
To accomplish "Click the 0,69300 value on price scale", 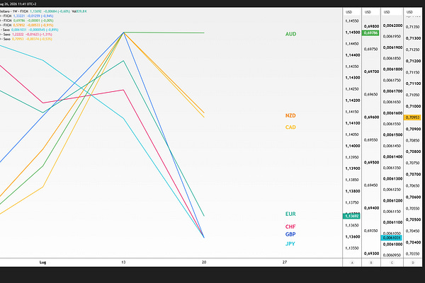I will [x=371, y=253].
